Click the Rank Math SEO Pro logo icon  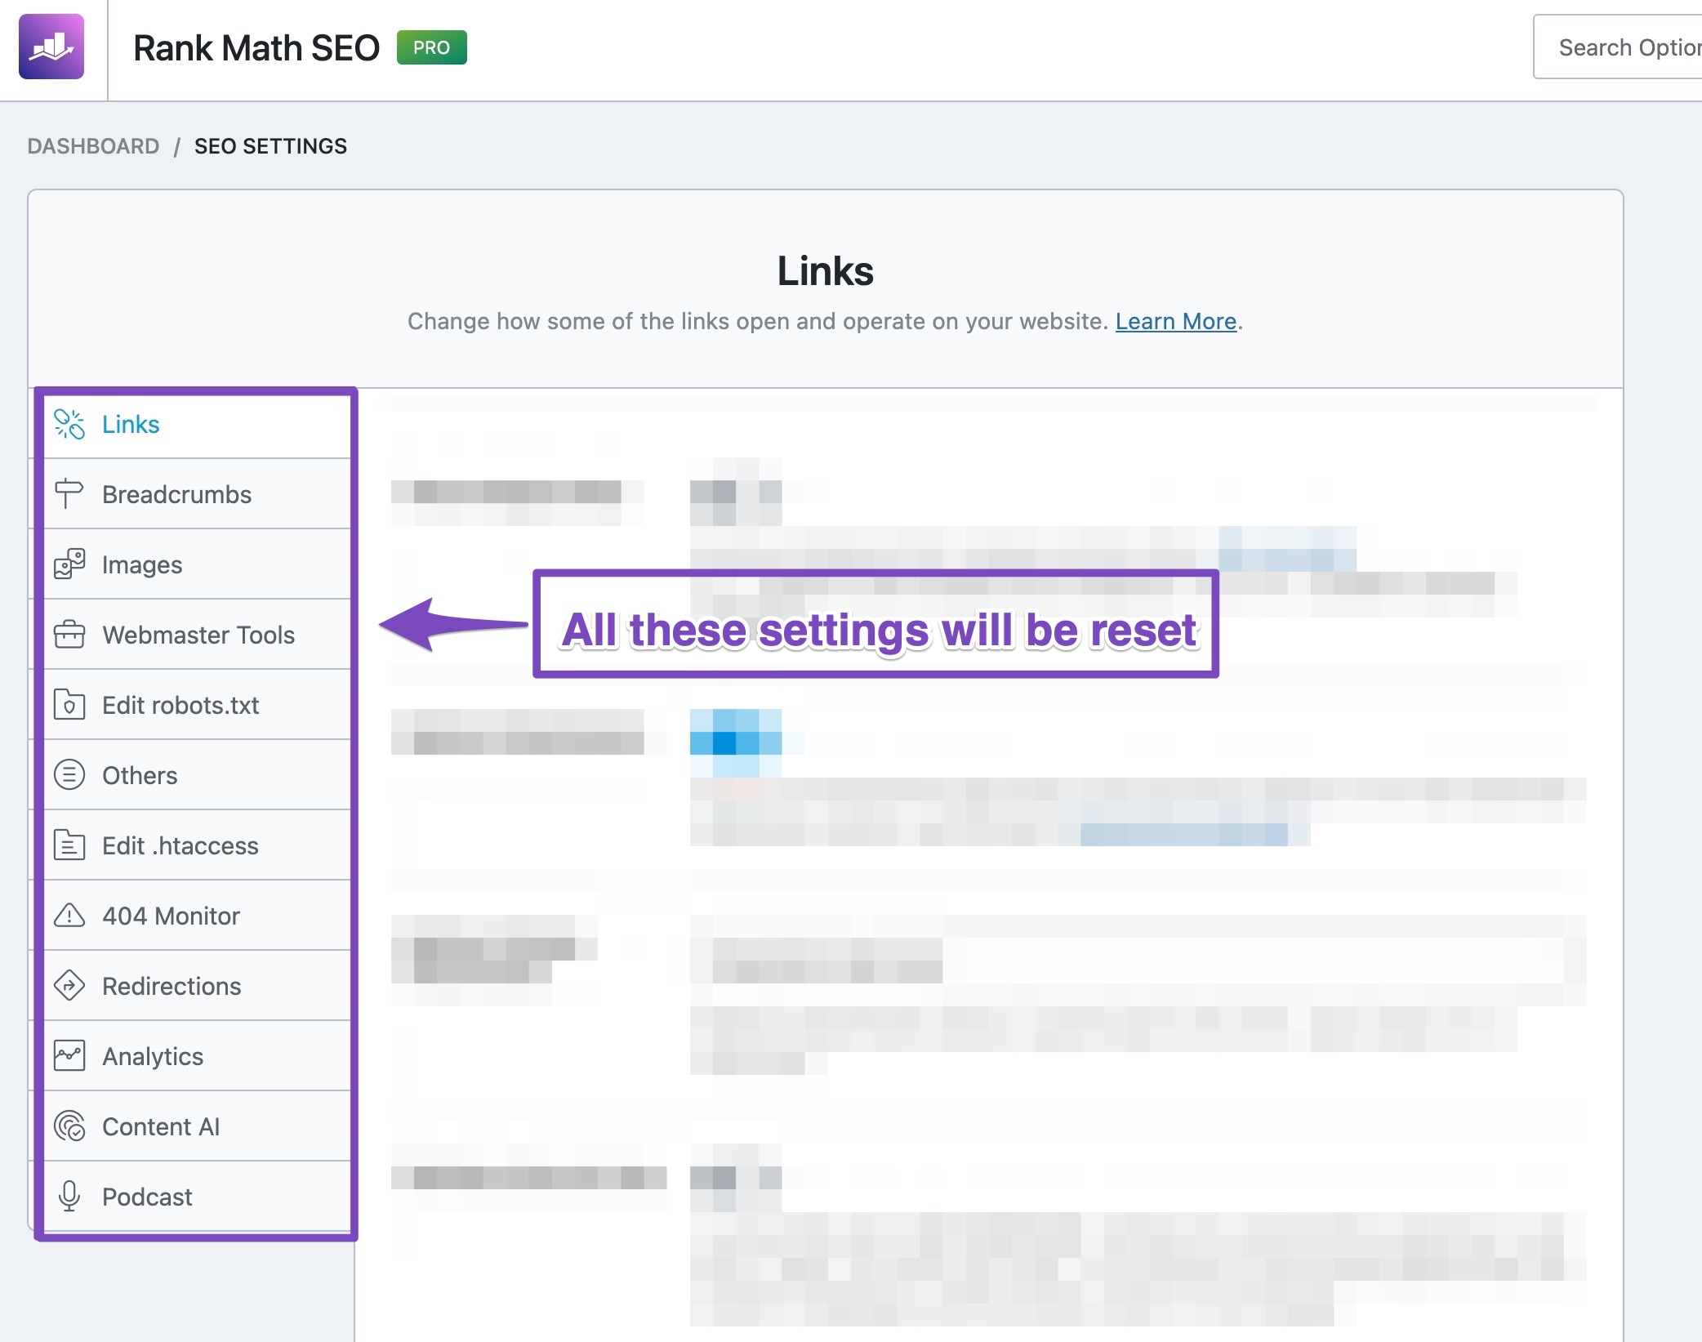click(51, 47)
